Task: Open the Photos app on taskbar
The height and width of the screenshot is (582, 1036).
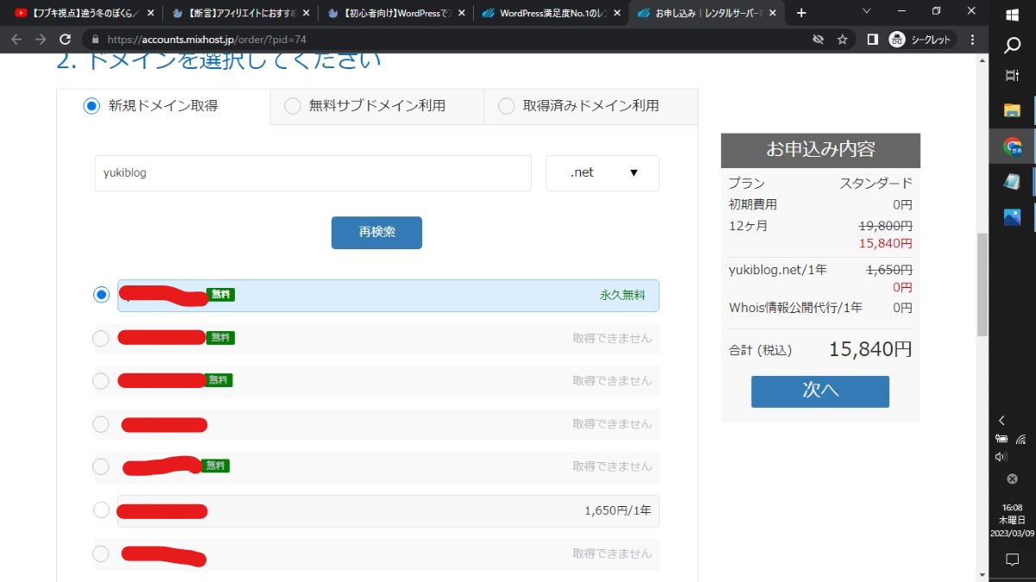Action: pyautogui.click(x=1013, y=217)
